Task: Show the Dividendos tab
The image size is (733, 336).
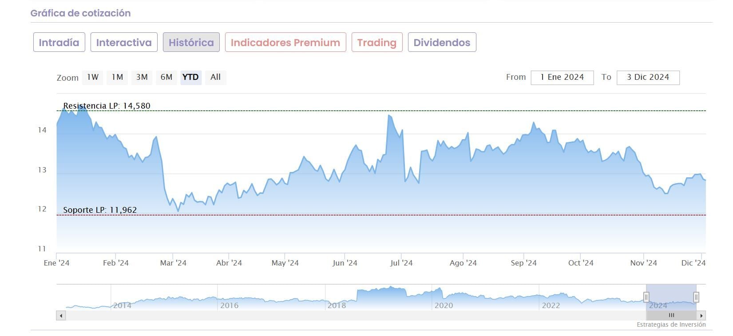Action: pos(442,43)
